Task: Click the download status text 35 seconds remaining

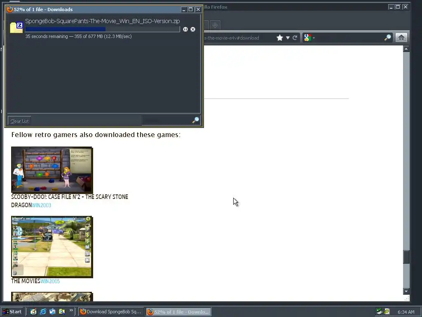Action: coord(78,36)
